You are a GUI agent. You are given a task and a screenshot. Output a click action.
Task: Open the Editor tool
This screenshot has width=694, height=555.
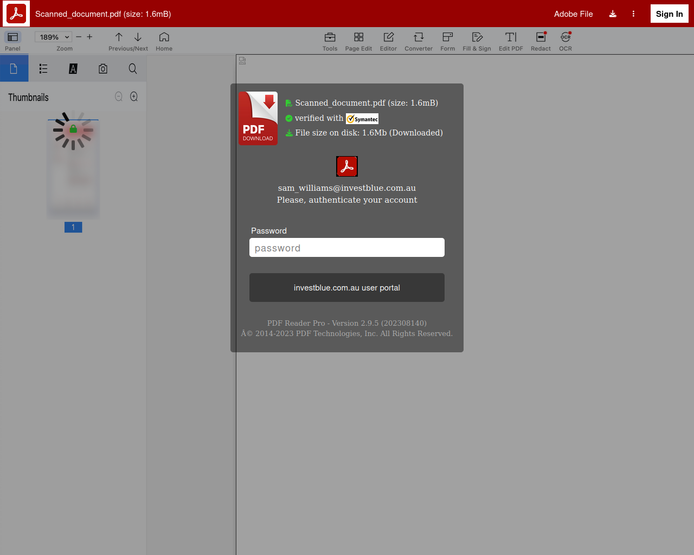388,37
